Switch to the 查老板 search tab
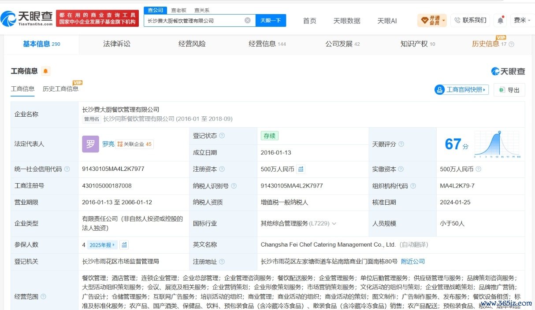 click(x=178, y=10)
